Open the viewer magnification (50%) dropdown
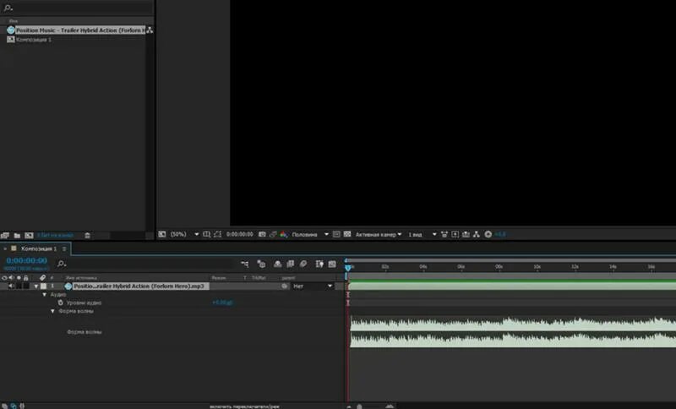 click(184, 234)
